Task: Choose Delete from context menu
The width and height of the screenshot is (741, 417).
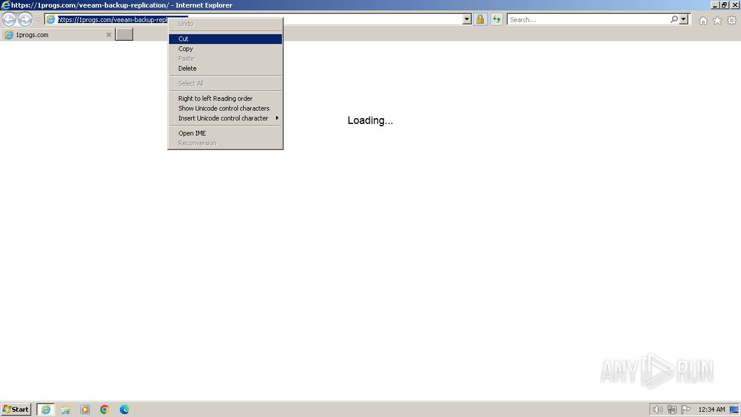Action: [x=225, y=68]
